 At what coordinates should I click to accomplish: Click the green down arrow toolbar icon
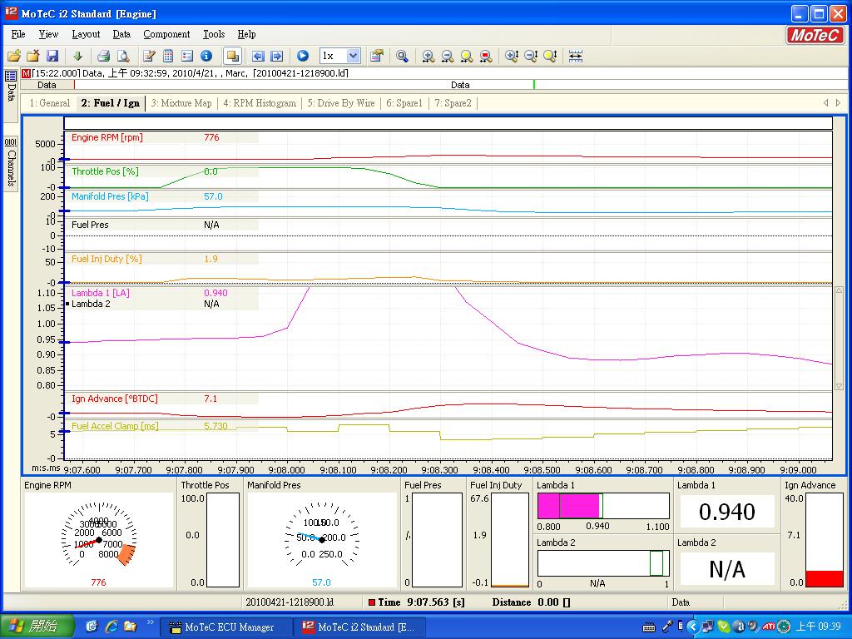[x=77, y=56]
